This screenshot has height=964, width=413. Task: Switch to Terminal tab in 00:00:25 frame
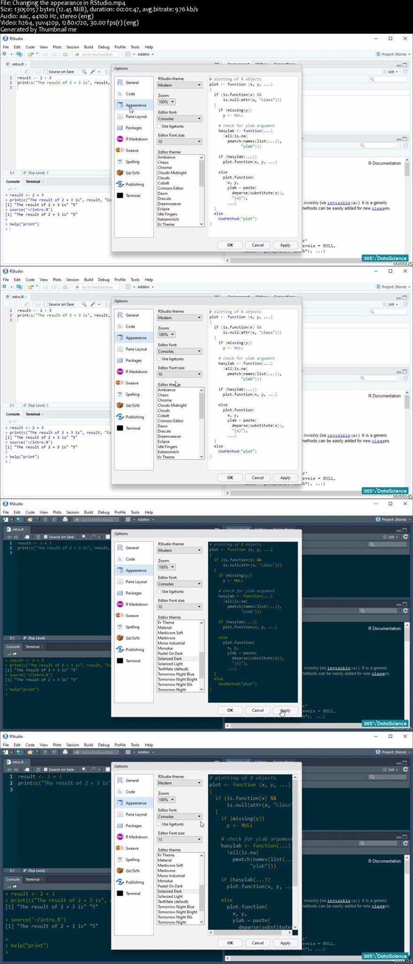click(33, 181)
